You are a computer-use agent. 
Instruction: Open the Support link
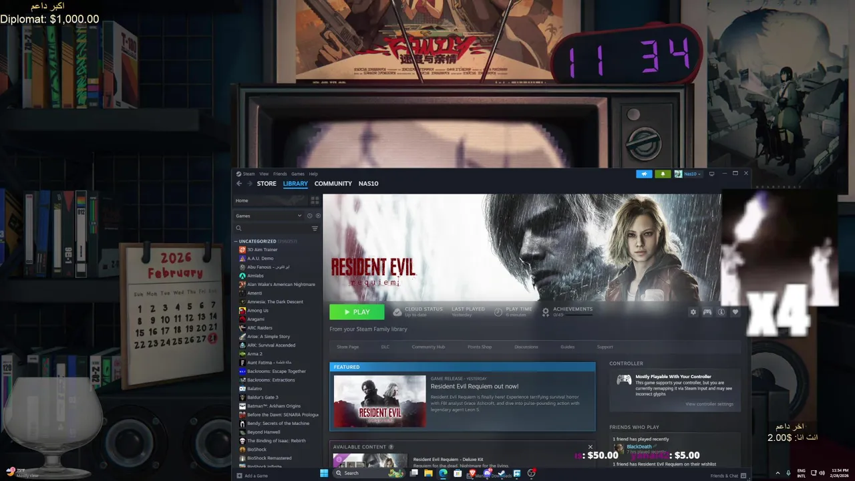pos(605,347)
